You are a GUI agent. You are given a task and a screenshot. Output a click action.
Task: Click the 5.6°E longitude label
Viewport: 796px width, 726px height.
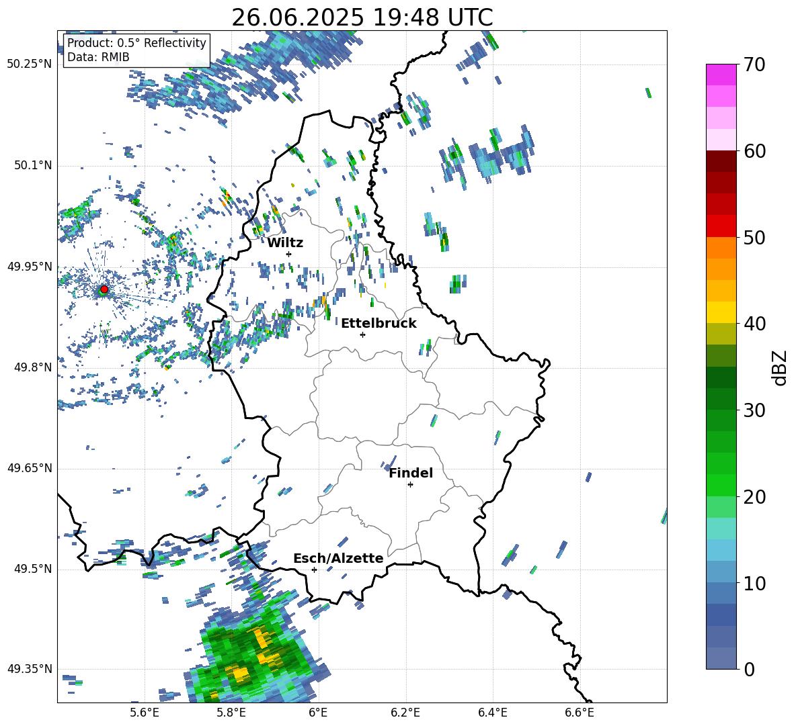(x=145, y=713)
